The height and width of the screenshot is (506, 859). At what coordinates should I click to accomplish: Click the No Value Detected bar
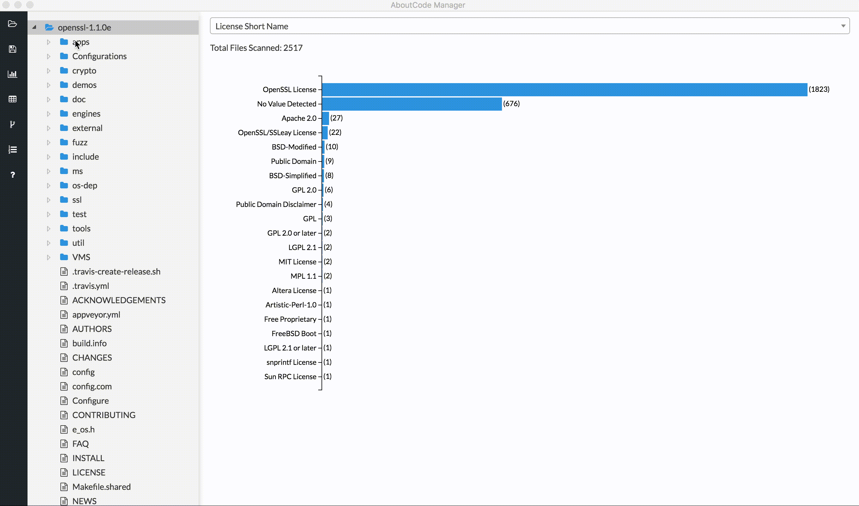(x=412, y=104)
